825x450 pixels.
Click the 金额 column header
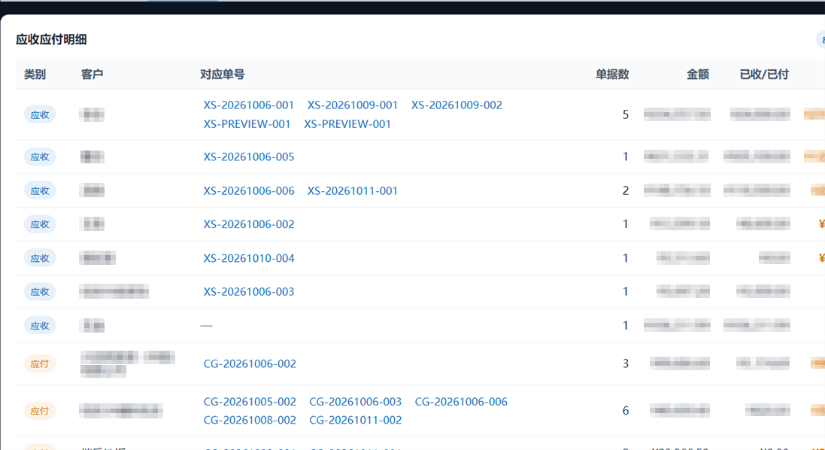tap(698, 74)
